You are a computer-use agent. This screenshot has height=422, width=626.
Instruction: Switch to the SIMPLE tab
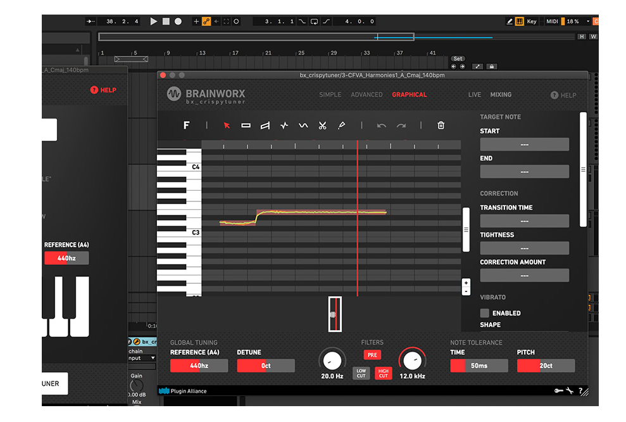330,94
